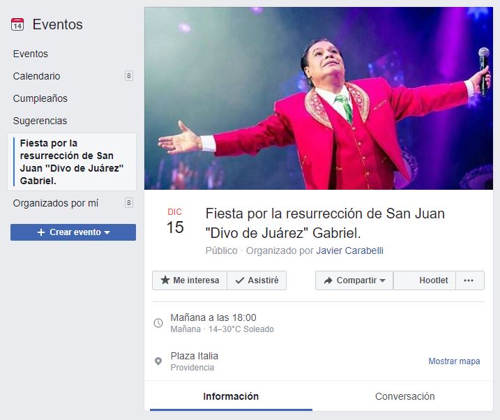The height and width of the screenshot is (420, 500).
Task: Click the checkmark icon on Asistiré
Action: (239, 280)
